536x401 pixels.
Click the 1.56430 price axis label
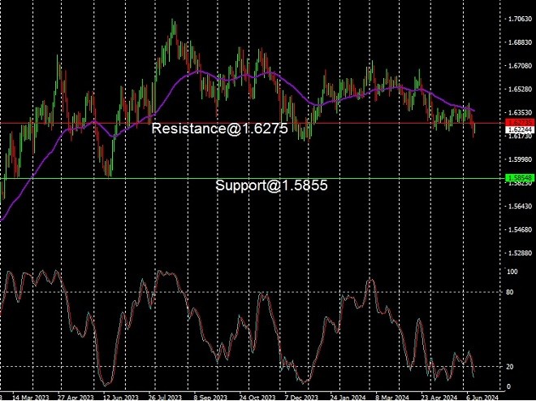click(520, 206)
